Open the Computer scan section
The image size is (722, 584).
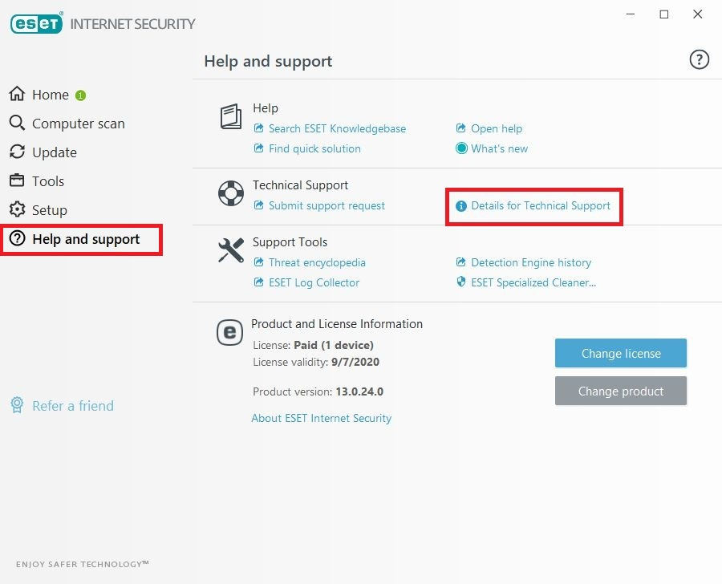(x=79, y=124)
